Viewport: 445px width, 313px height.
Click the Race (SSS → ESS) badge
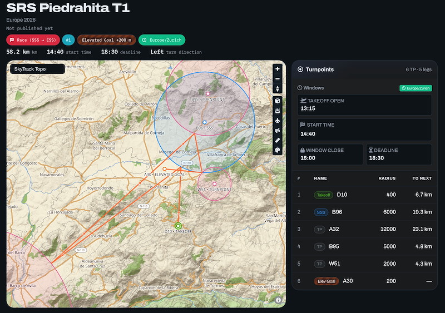tap(33, 40)
